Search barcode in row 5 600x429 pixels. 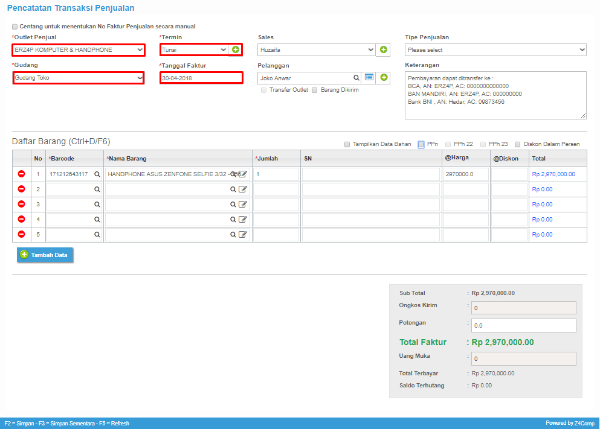(97, 235)
